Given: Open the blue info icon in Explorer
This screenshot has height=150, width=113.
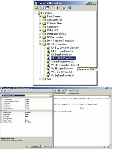Looking at the screenshot, I should coord(70,8).
